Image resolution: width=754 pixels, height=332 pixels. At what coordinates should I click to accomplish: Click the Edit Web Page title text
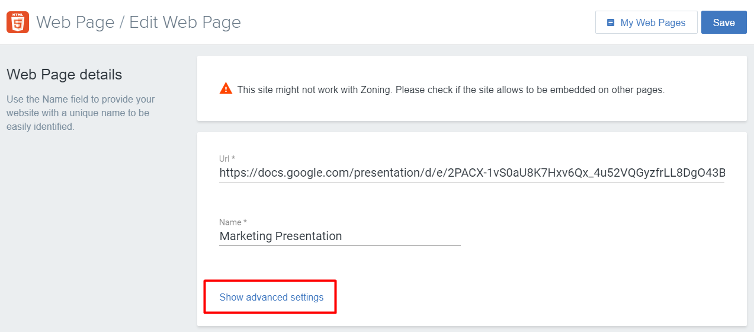tap(185, 23)
